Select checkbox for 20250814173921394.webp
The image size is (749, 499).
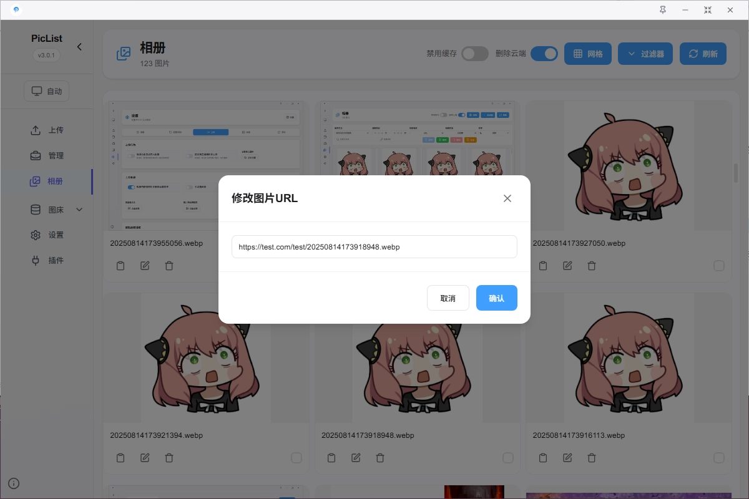coord(296,458)
